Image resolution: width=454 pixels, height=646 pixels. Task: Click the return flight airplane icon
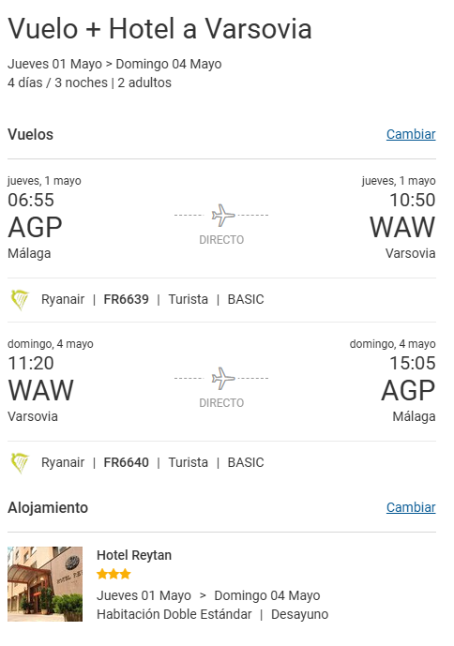coord(222,378)
